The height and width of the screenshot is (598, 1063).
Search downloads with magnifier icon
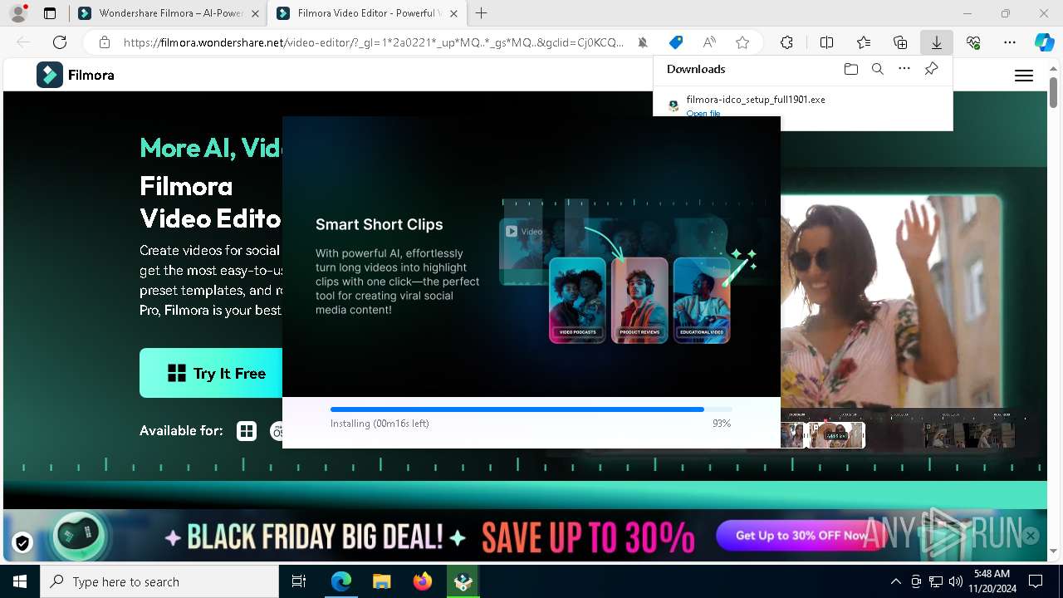pos(877,69)
